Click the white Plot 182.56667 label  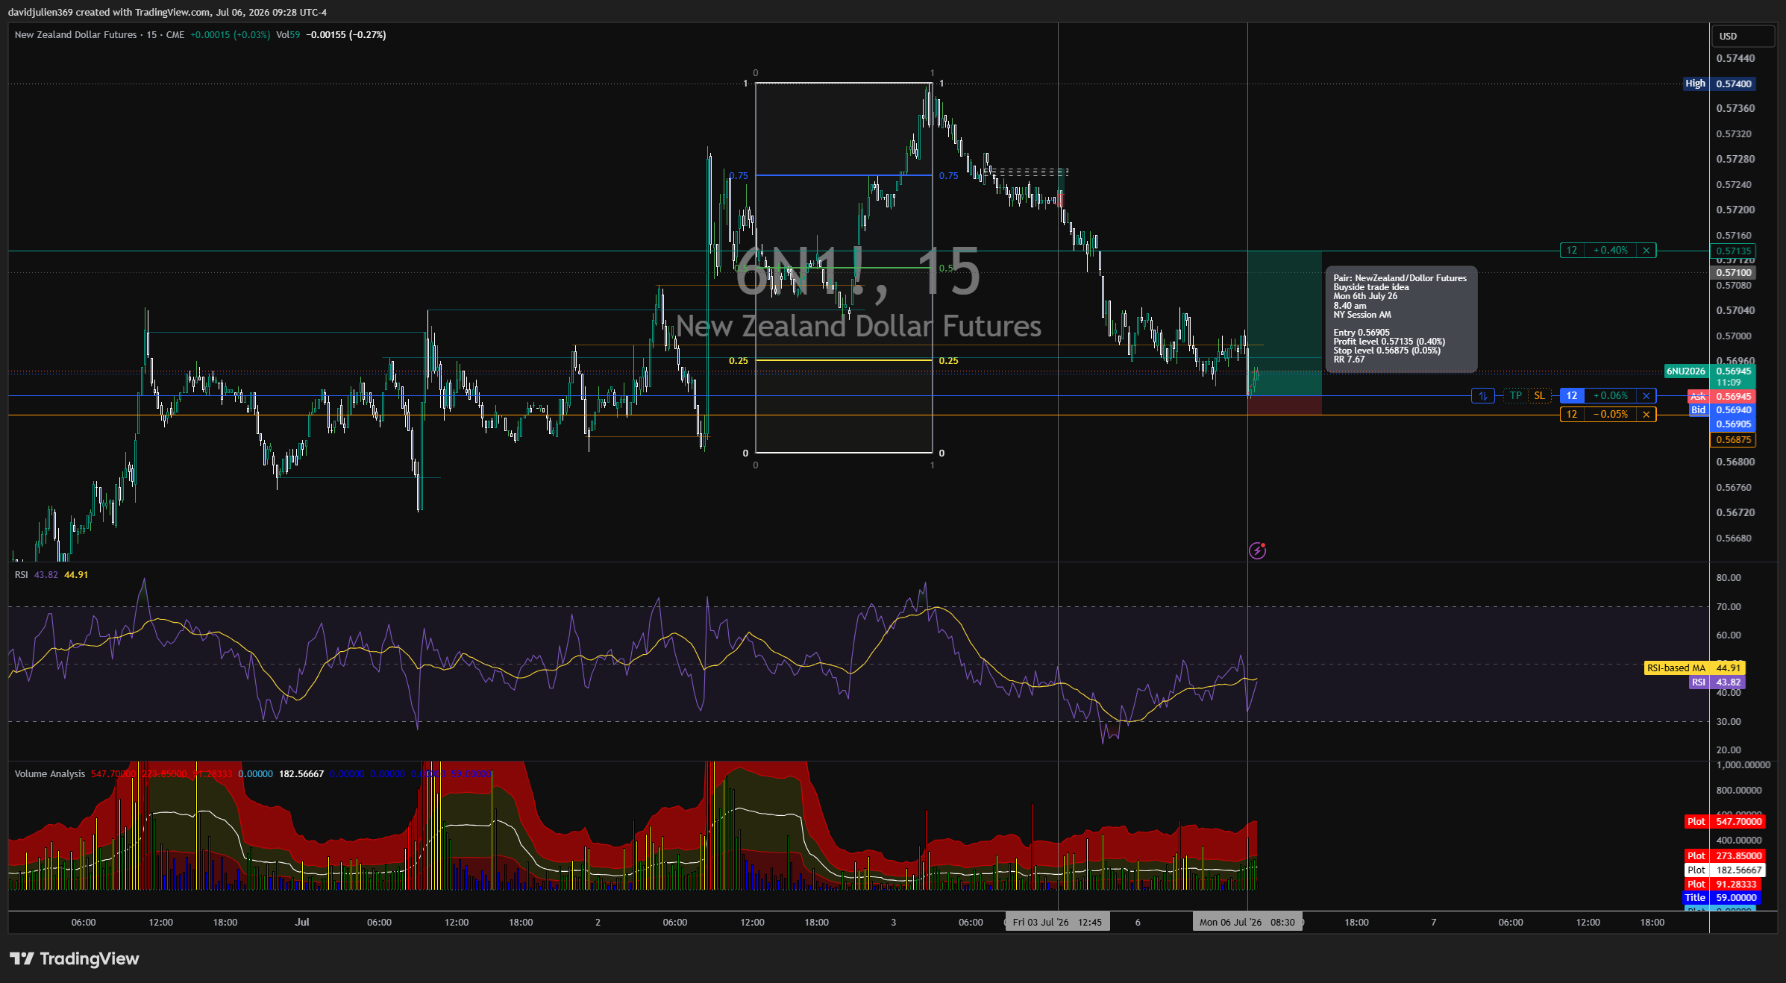pos(1726,870)
